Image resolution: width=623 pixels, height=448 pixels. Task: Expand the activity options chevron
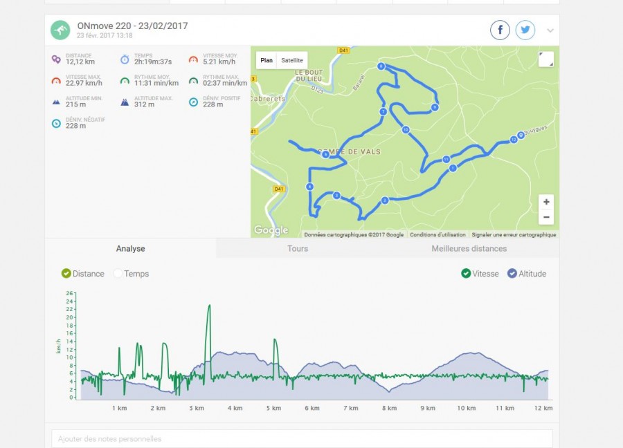[x=550, y=30]
